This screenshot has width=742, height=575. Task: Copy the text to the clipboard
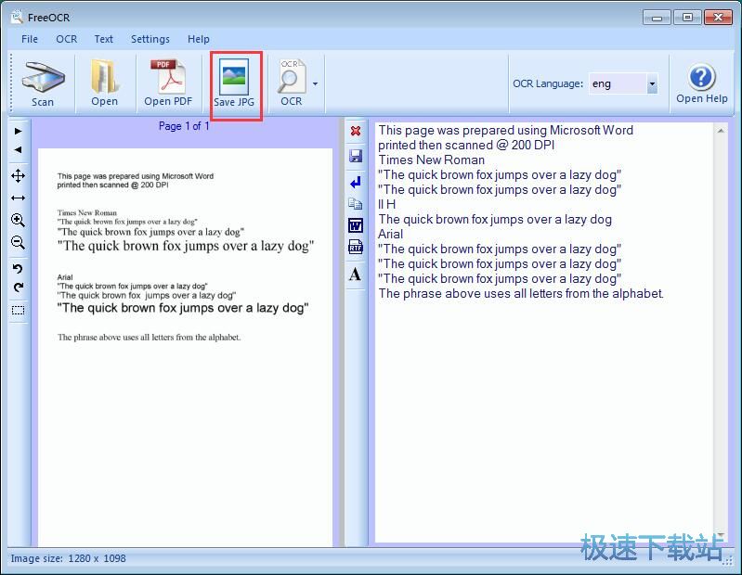click(356, 204)
